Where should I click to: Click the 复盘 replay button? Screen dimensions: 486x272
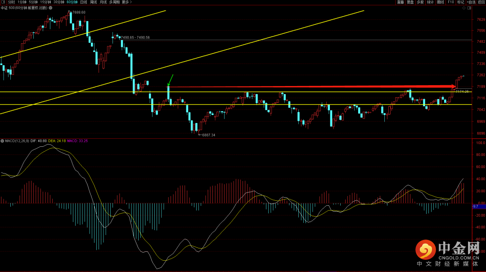click(410, 2)
